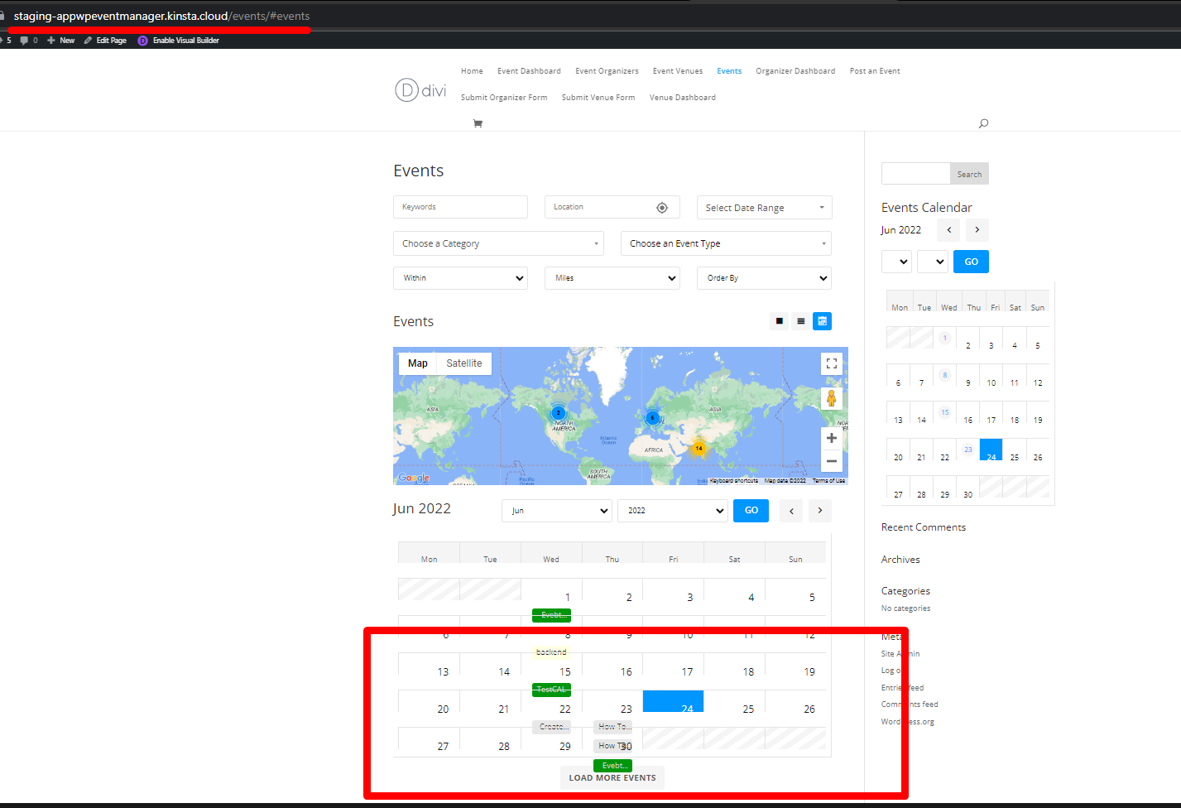Viewport: 1181px width, 808px height.
Task: Switch the map to Satellite view
Action: (463, 363)
